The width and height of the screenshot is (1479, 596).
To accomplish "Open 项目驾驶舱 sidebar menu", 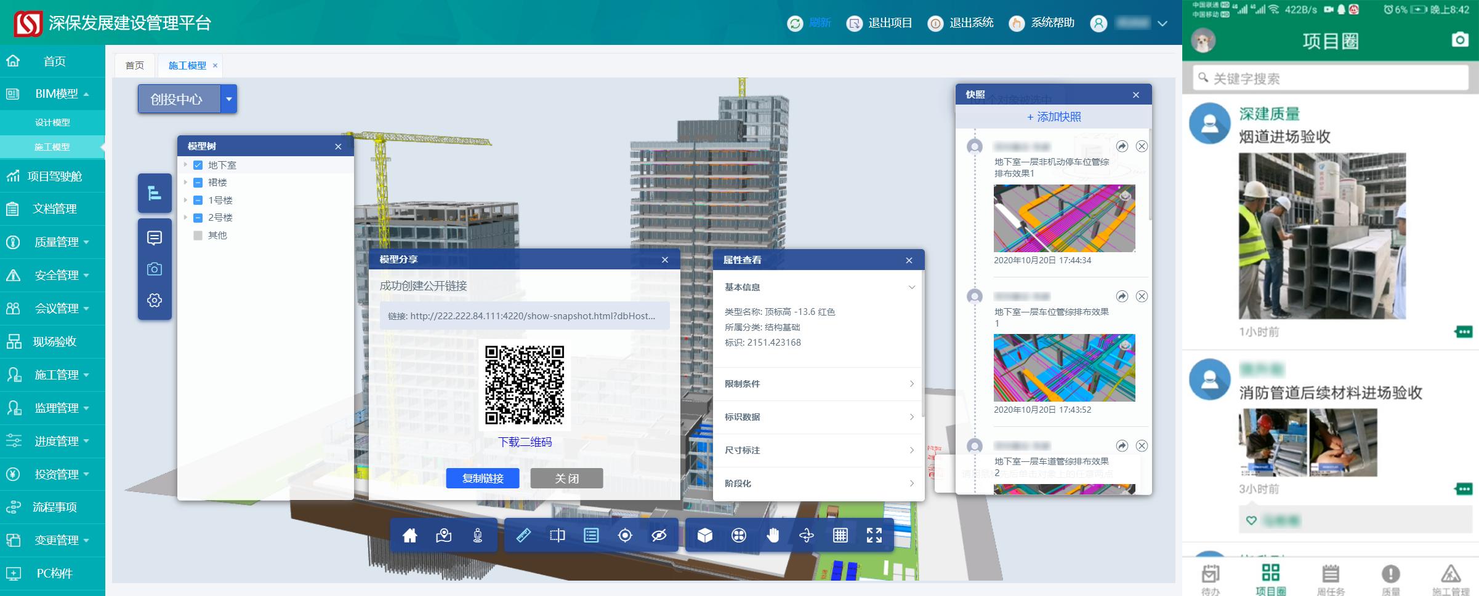I will click(x=52, y=177).
